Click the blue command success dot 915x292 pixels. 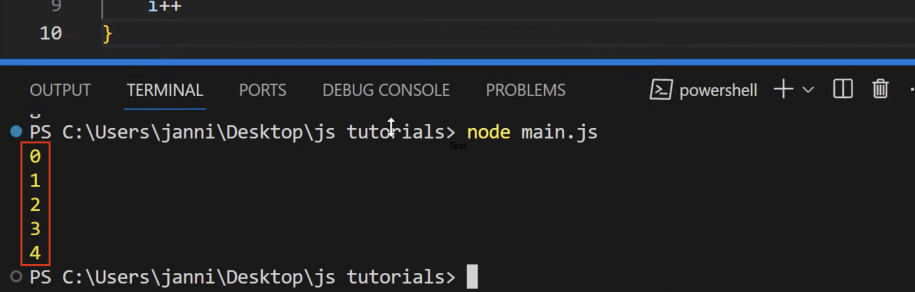17,132
